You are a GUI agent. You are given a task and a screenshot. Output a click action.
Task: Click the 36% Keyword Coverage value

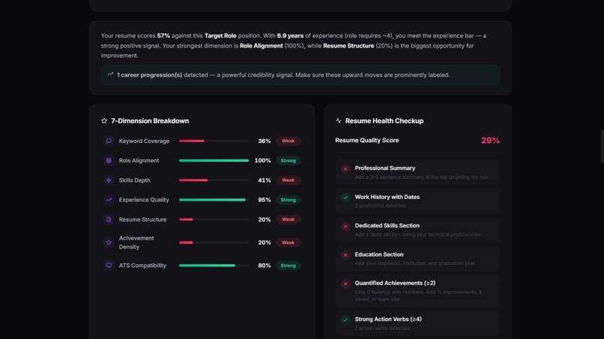tap(265, 141)
